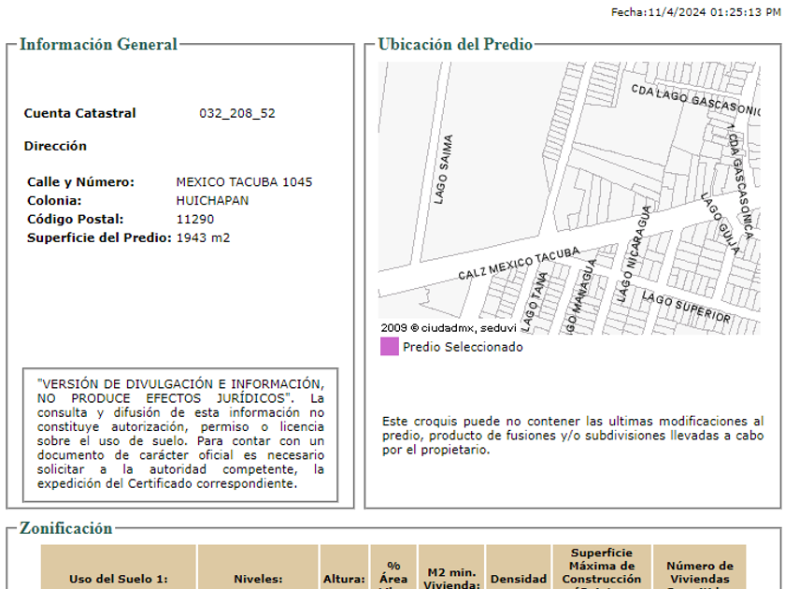Click the Uso del Suelo 1 column header
The image size is (785, 589).
click(x=118, y=578)
